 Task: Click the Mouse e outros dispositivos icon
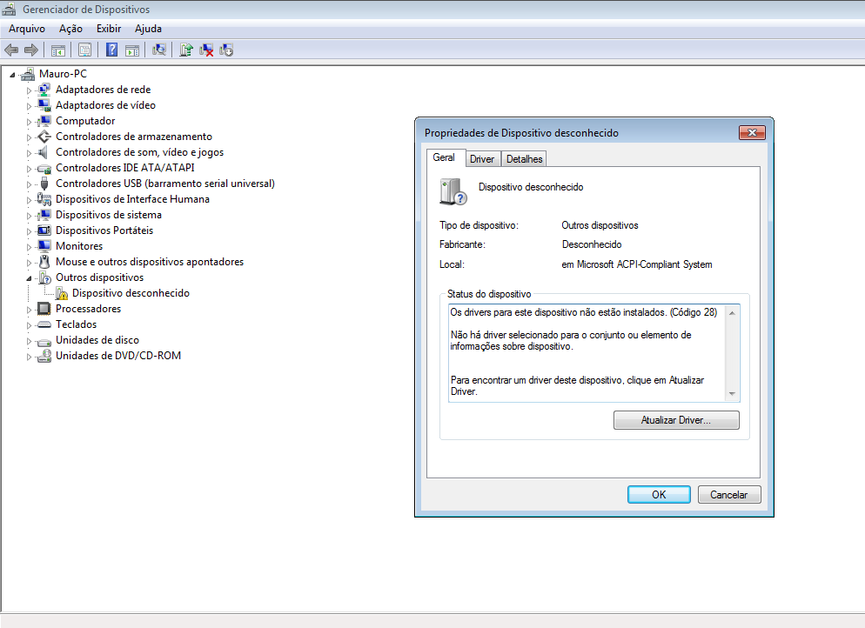pos(44,262)
